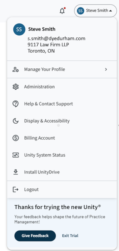
Task: Click the Exit Trial link
Action: tap(70, 236)
